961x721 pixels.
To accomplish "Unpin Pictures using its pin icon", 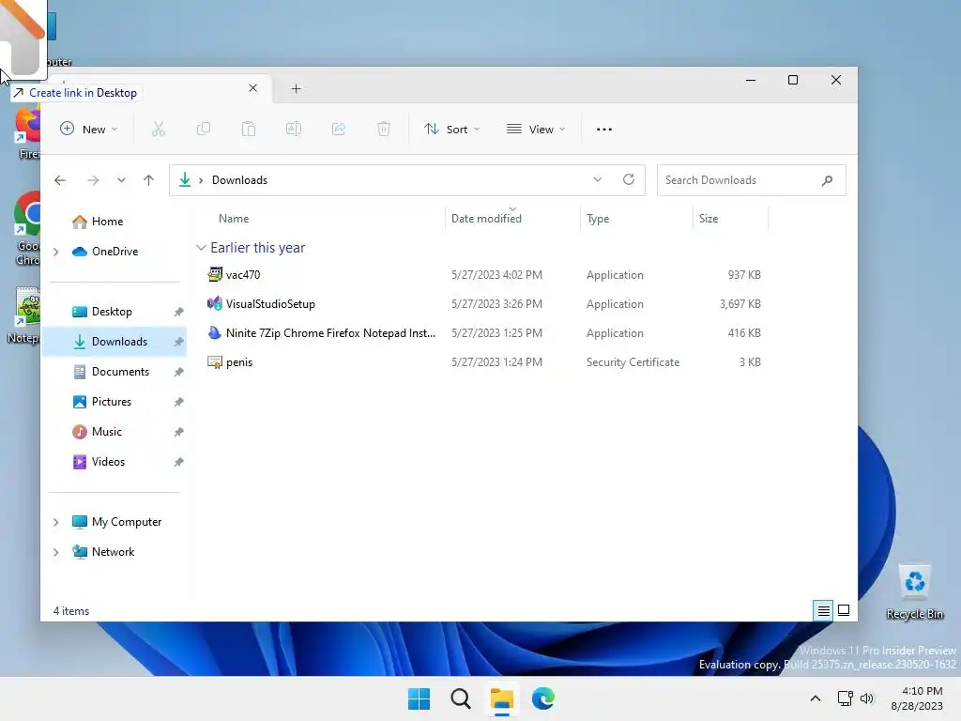I will click(x=178, y=402).
